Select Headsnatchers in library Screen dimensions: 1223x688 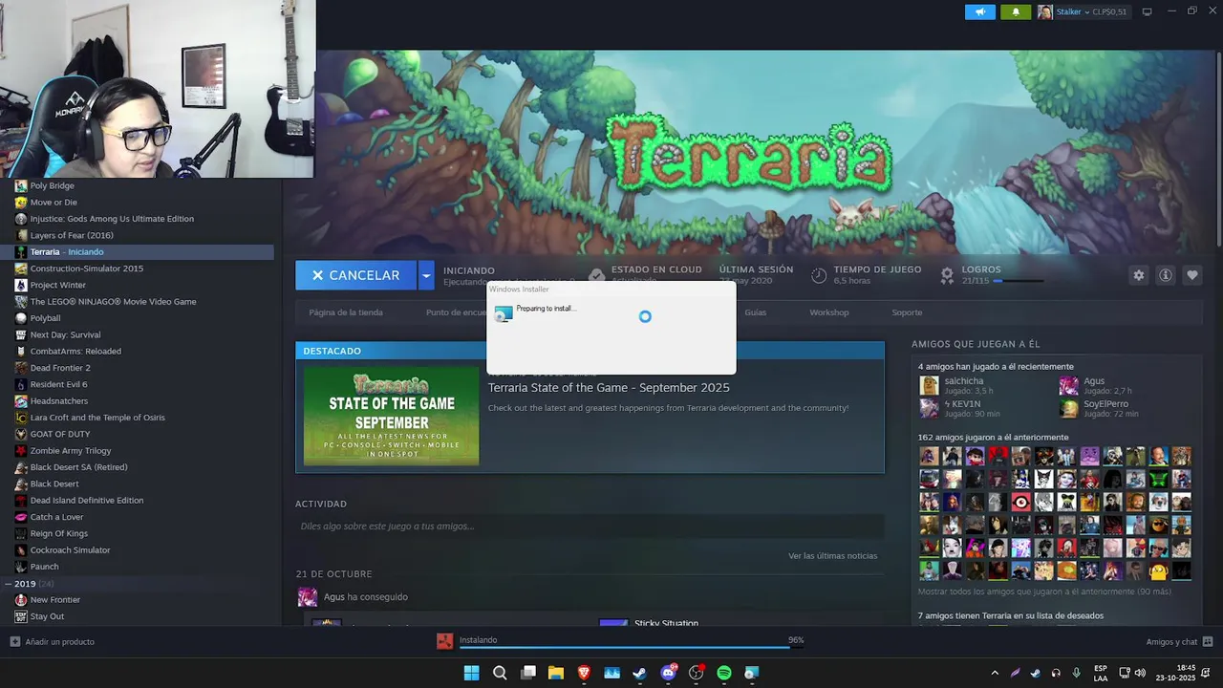[58, 401]
